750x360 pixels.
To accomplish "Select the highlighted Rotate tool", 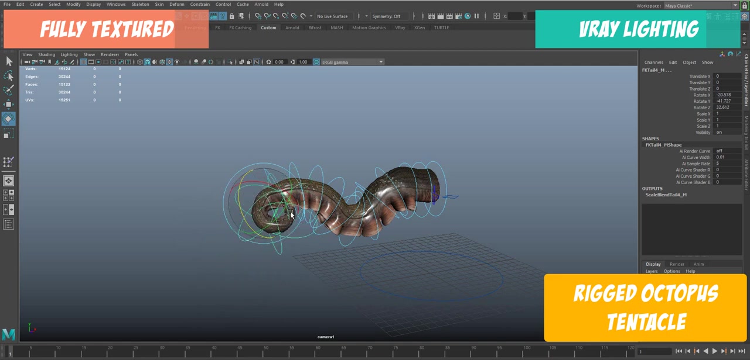I will (x=8, y=119).
